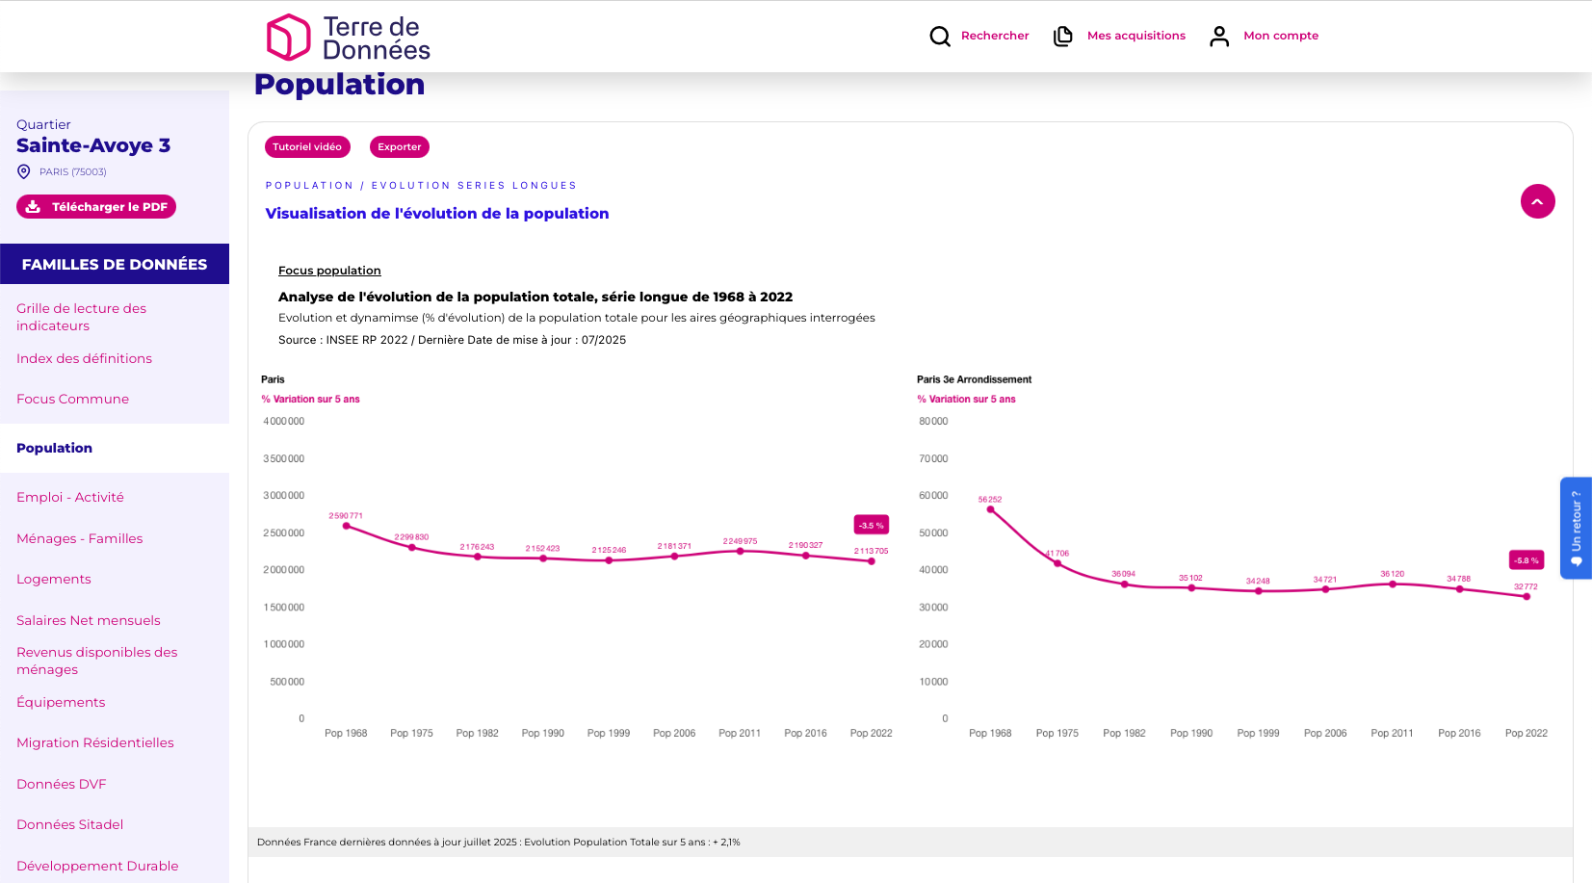The width and height of the screenshot is (1592, 883).
Task: Open the Tutoriel vidéo button
Action: [x=307, y=147]
